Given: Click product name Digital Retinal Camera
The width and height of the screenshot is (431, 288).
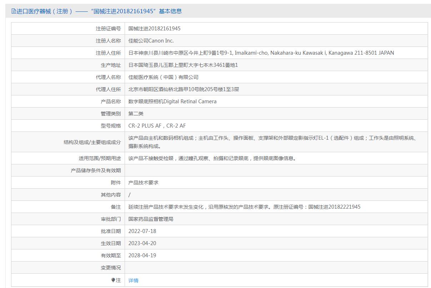Looking at the screenshot, I should tap(172, 101).
